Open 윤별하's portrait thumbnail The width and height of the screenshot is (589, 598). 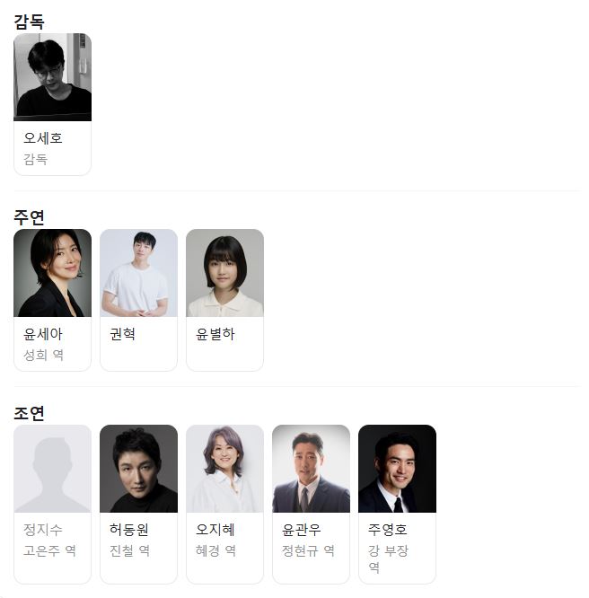225,273
